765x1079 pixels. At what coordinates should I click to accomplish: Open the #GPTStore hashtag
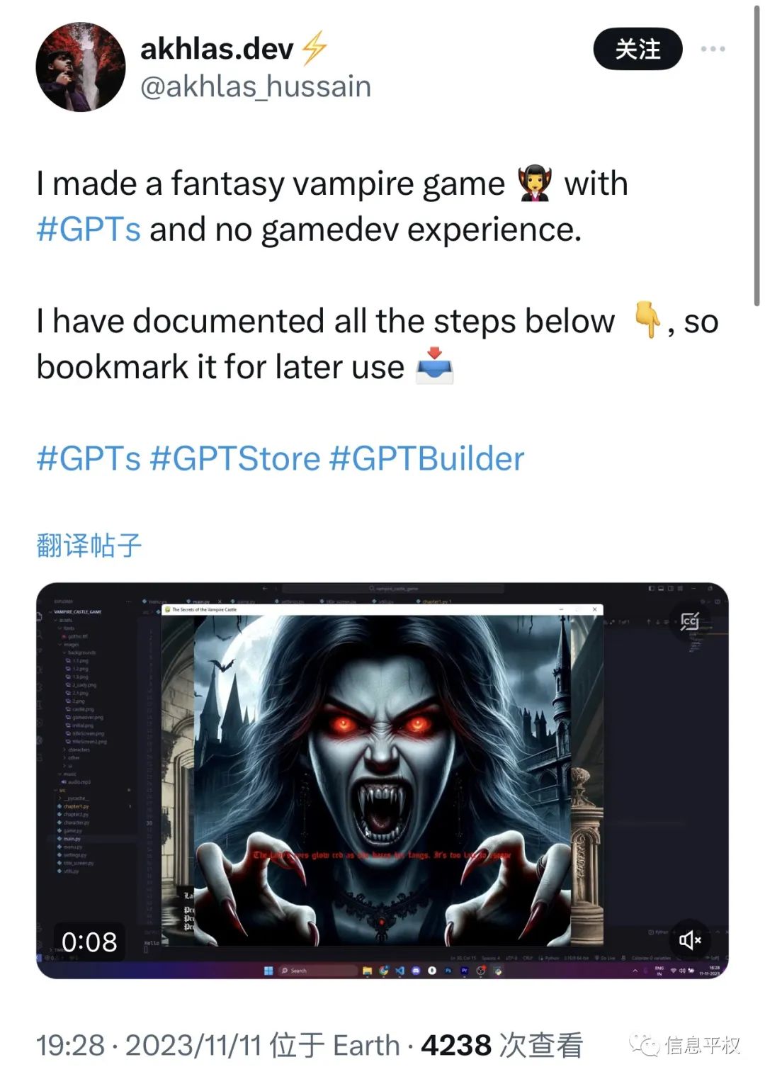[235, 458]
